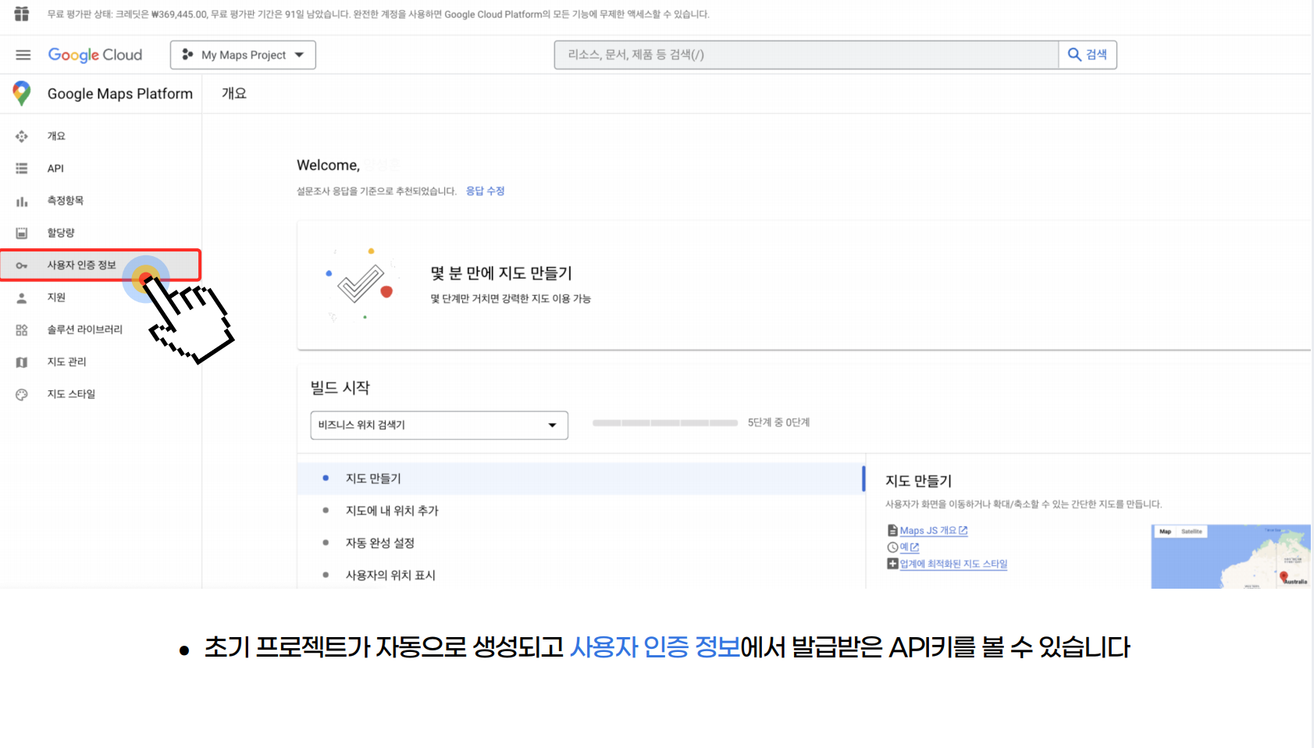Click the 응답 수정 link
Screen dimensions: 1314x748
(x=485, y=191)
